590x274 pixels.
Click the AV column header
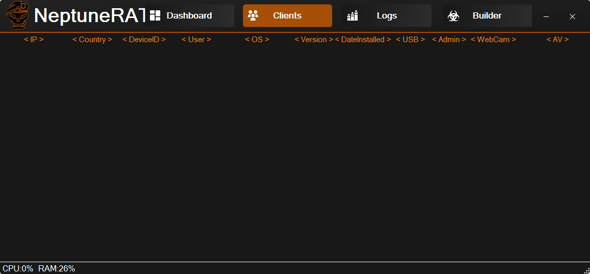[x=558, y=40]
